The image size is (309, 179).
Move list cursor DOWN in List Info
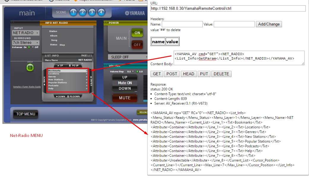[61, 96]
